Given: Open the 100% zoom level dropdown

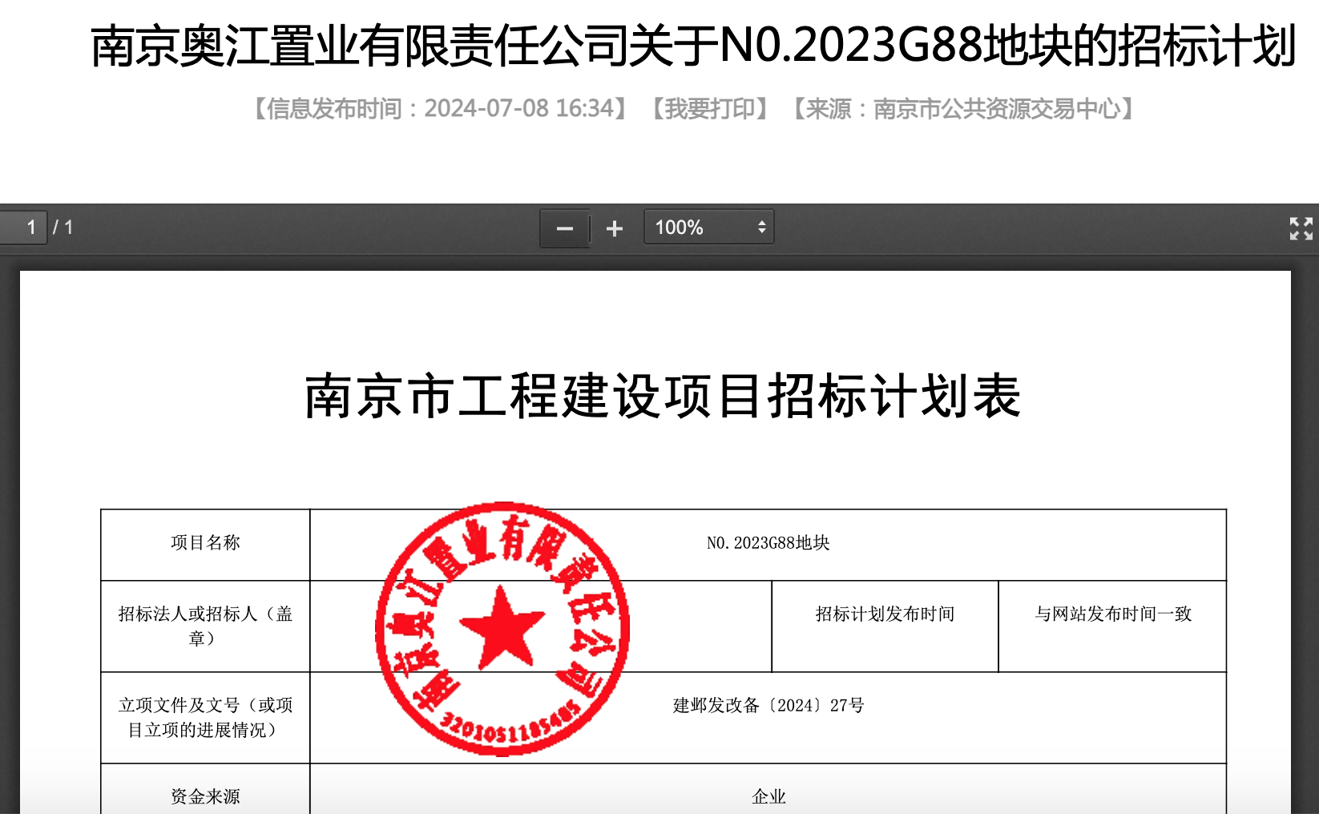Looking at the screenshot, I should pos(708,228).
